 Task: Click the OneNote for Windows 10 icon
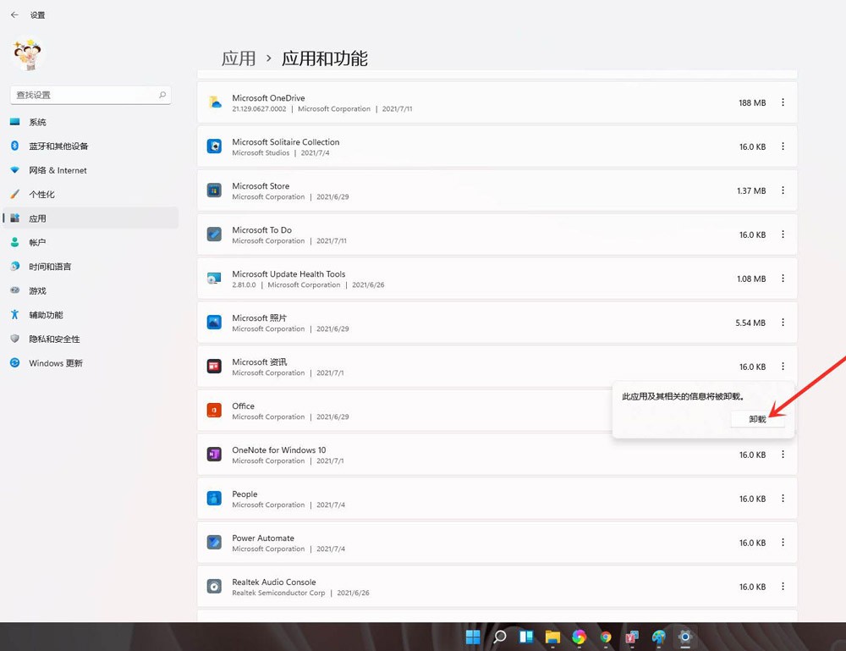[x=215, y=455]
